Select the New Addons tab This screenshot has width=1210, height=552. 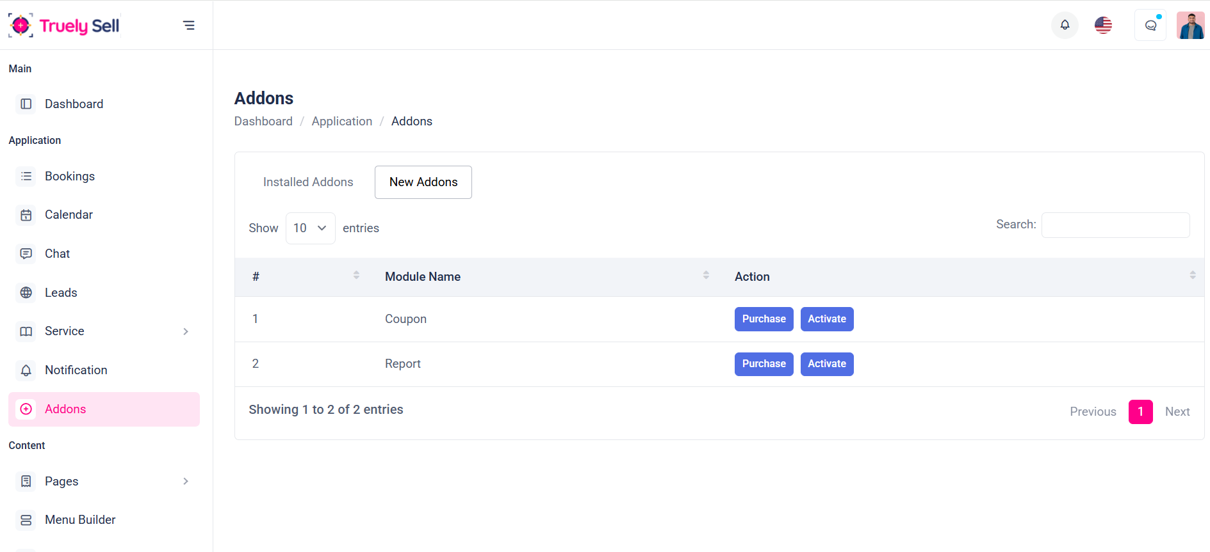423,182
